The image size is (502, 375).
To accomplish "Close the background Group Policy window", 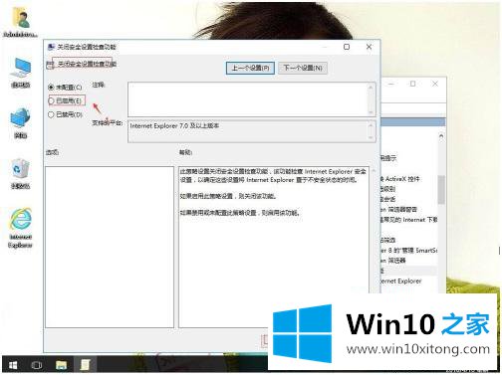I will click(435, 84).
